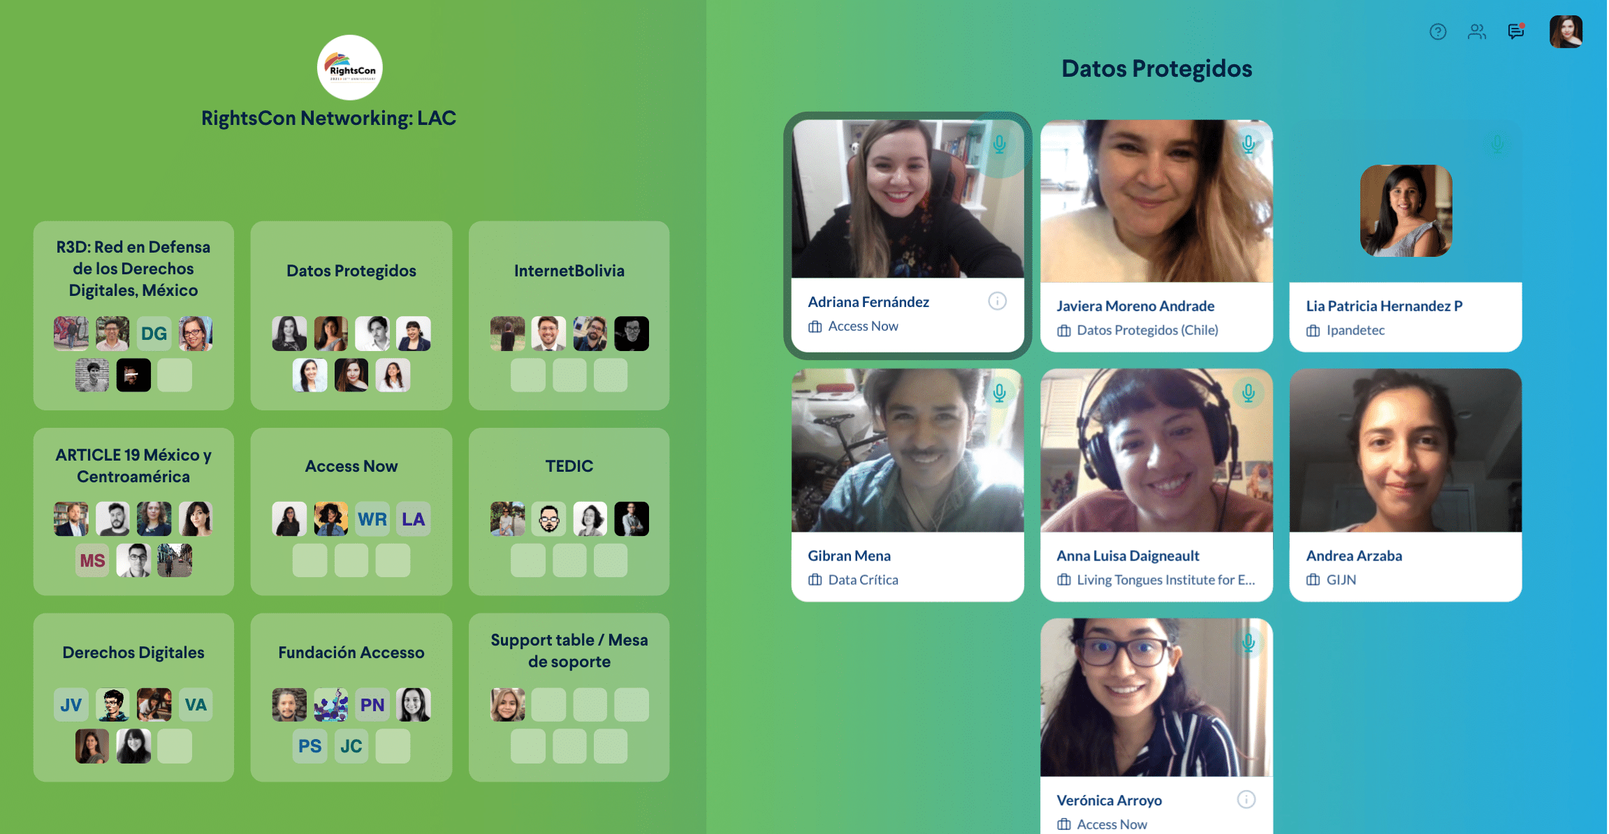Take an empty seat at Support table
This screenshot has width=1609, height=834.
coord(548,705)
